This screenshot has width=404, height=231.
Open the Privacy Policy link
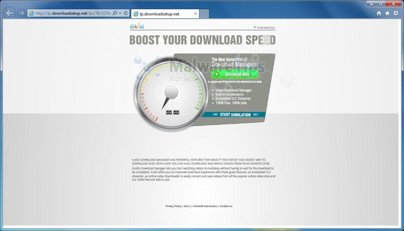[x=173, y=206]
